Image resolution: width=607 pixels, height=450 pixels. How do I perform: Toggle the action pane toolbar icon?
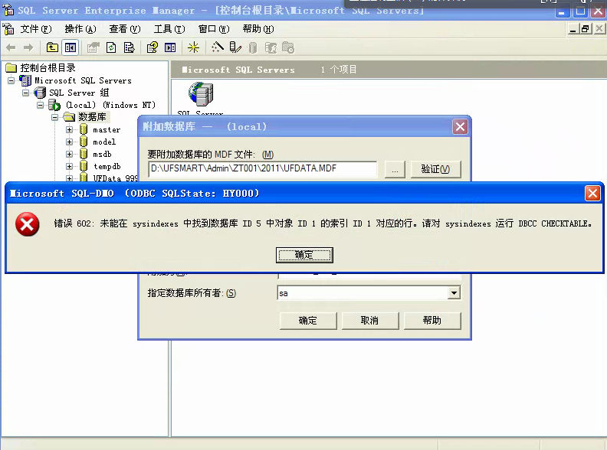point(170,47)
